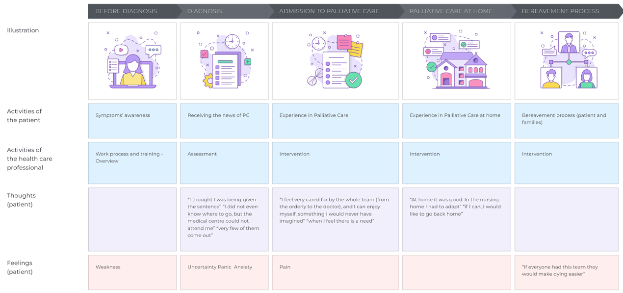Viewport: 623px width, 293px height.
Task: Click the Work process and training overview cell
Action: 132,163
